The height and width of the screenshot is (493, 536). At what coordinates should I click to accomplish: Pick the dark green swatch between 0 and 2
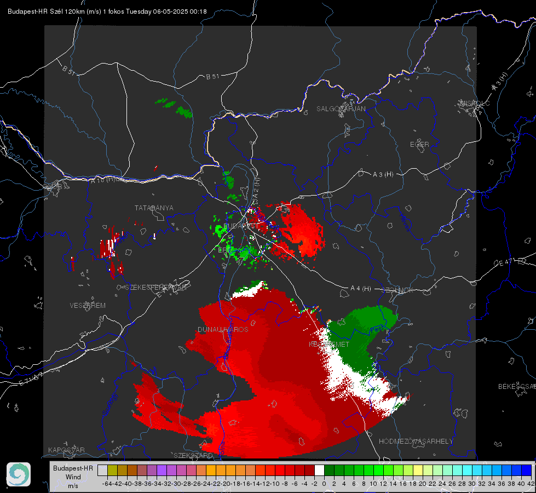pos(329,470)
